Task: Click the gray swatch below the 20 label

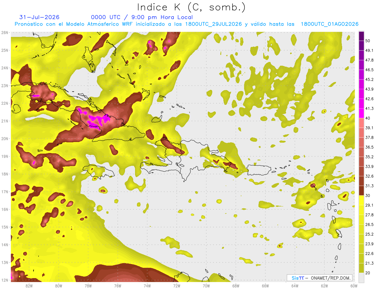Action: point(361,277)
